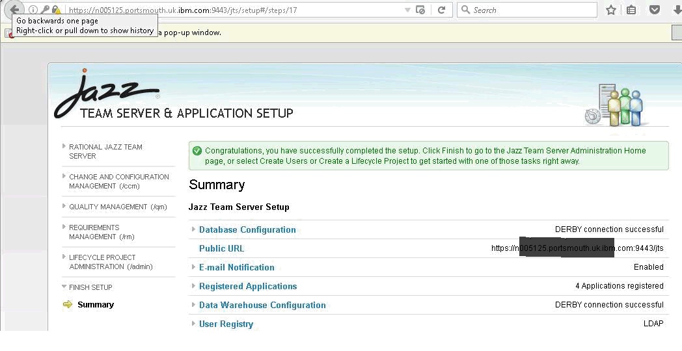Bookmark this page with the star icon
Screen dimensions: 682x351
click(x=611, y=10)
